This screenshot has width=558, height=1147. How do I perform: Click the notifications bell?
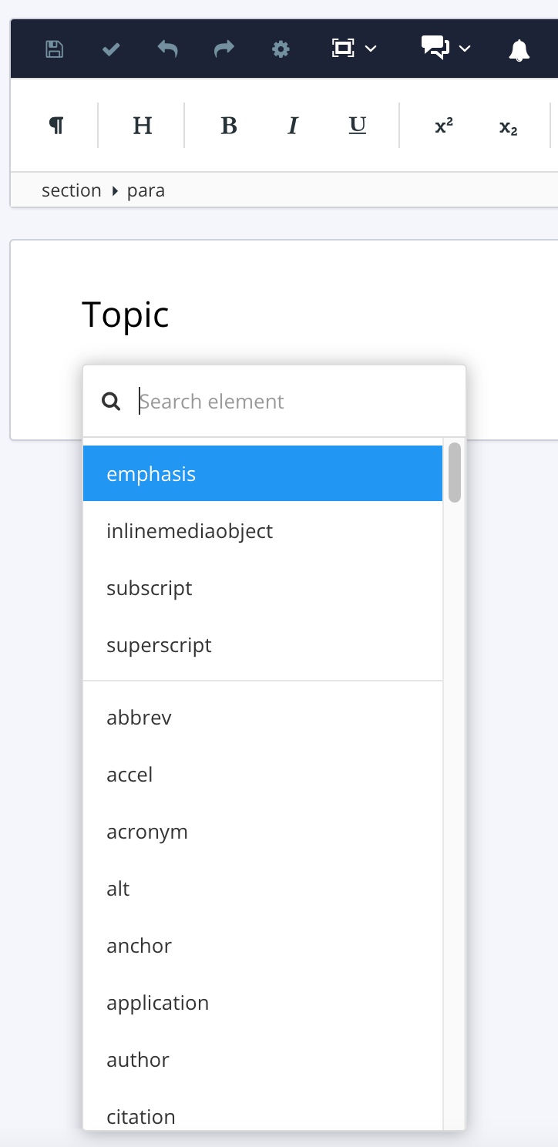point(518,48)
